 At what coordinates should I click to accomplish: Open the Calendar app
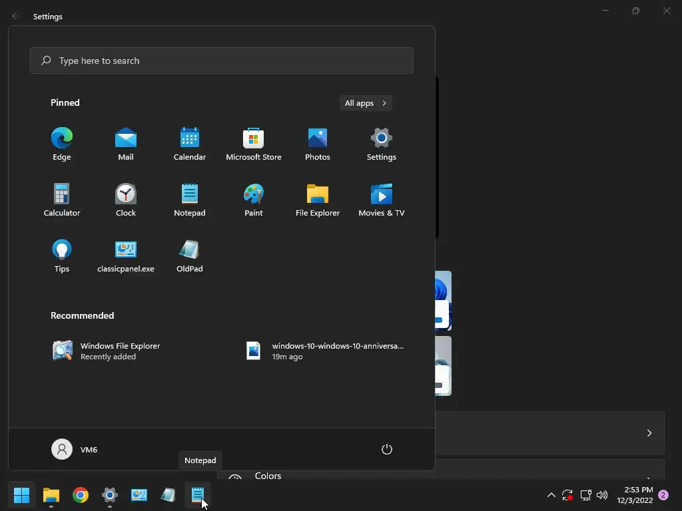point(190,144)
